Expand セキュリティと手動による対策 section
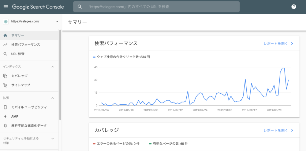Screen dimensions: 306x151 [x=52, y=138]
